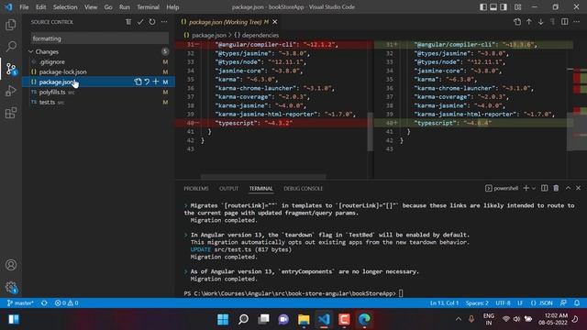Click UTF-8 encoding in status bar
587x330 pixels.
[503, 303]
